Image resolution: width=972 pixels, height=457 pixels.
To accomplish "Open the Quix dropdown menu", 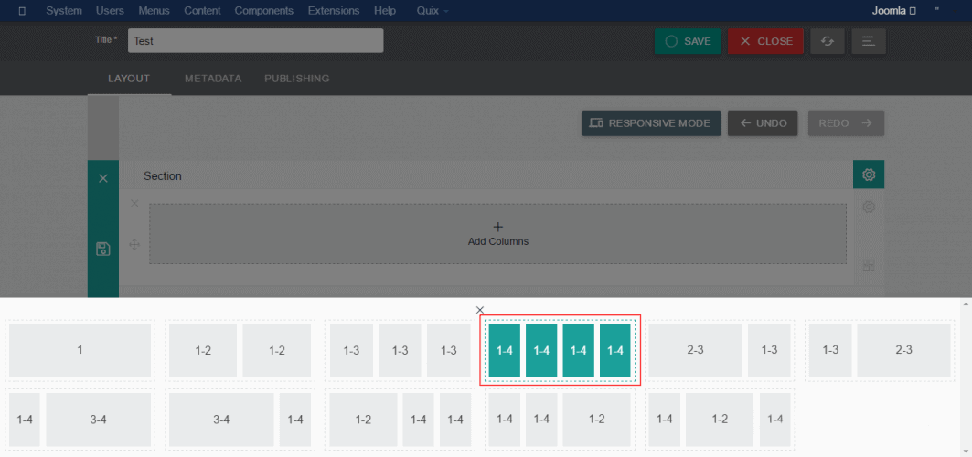I will [433, 11].
